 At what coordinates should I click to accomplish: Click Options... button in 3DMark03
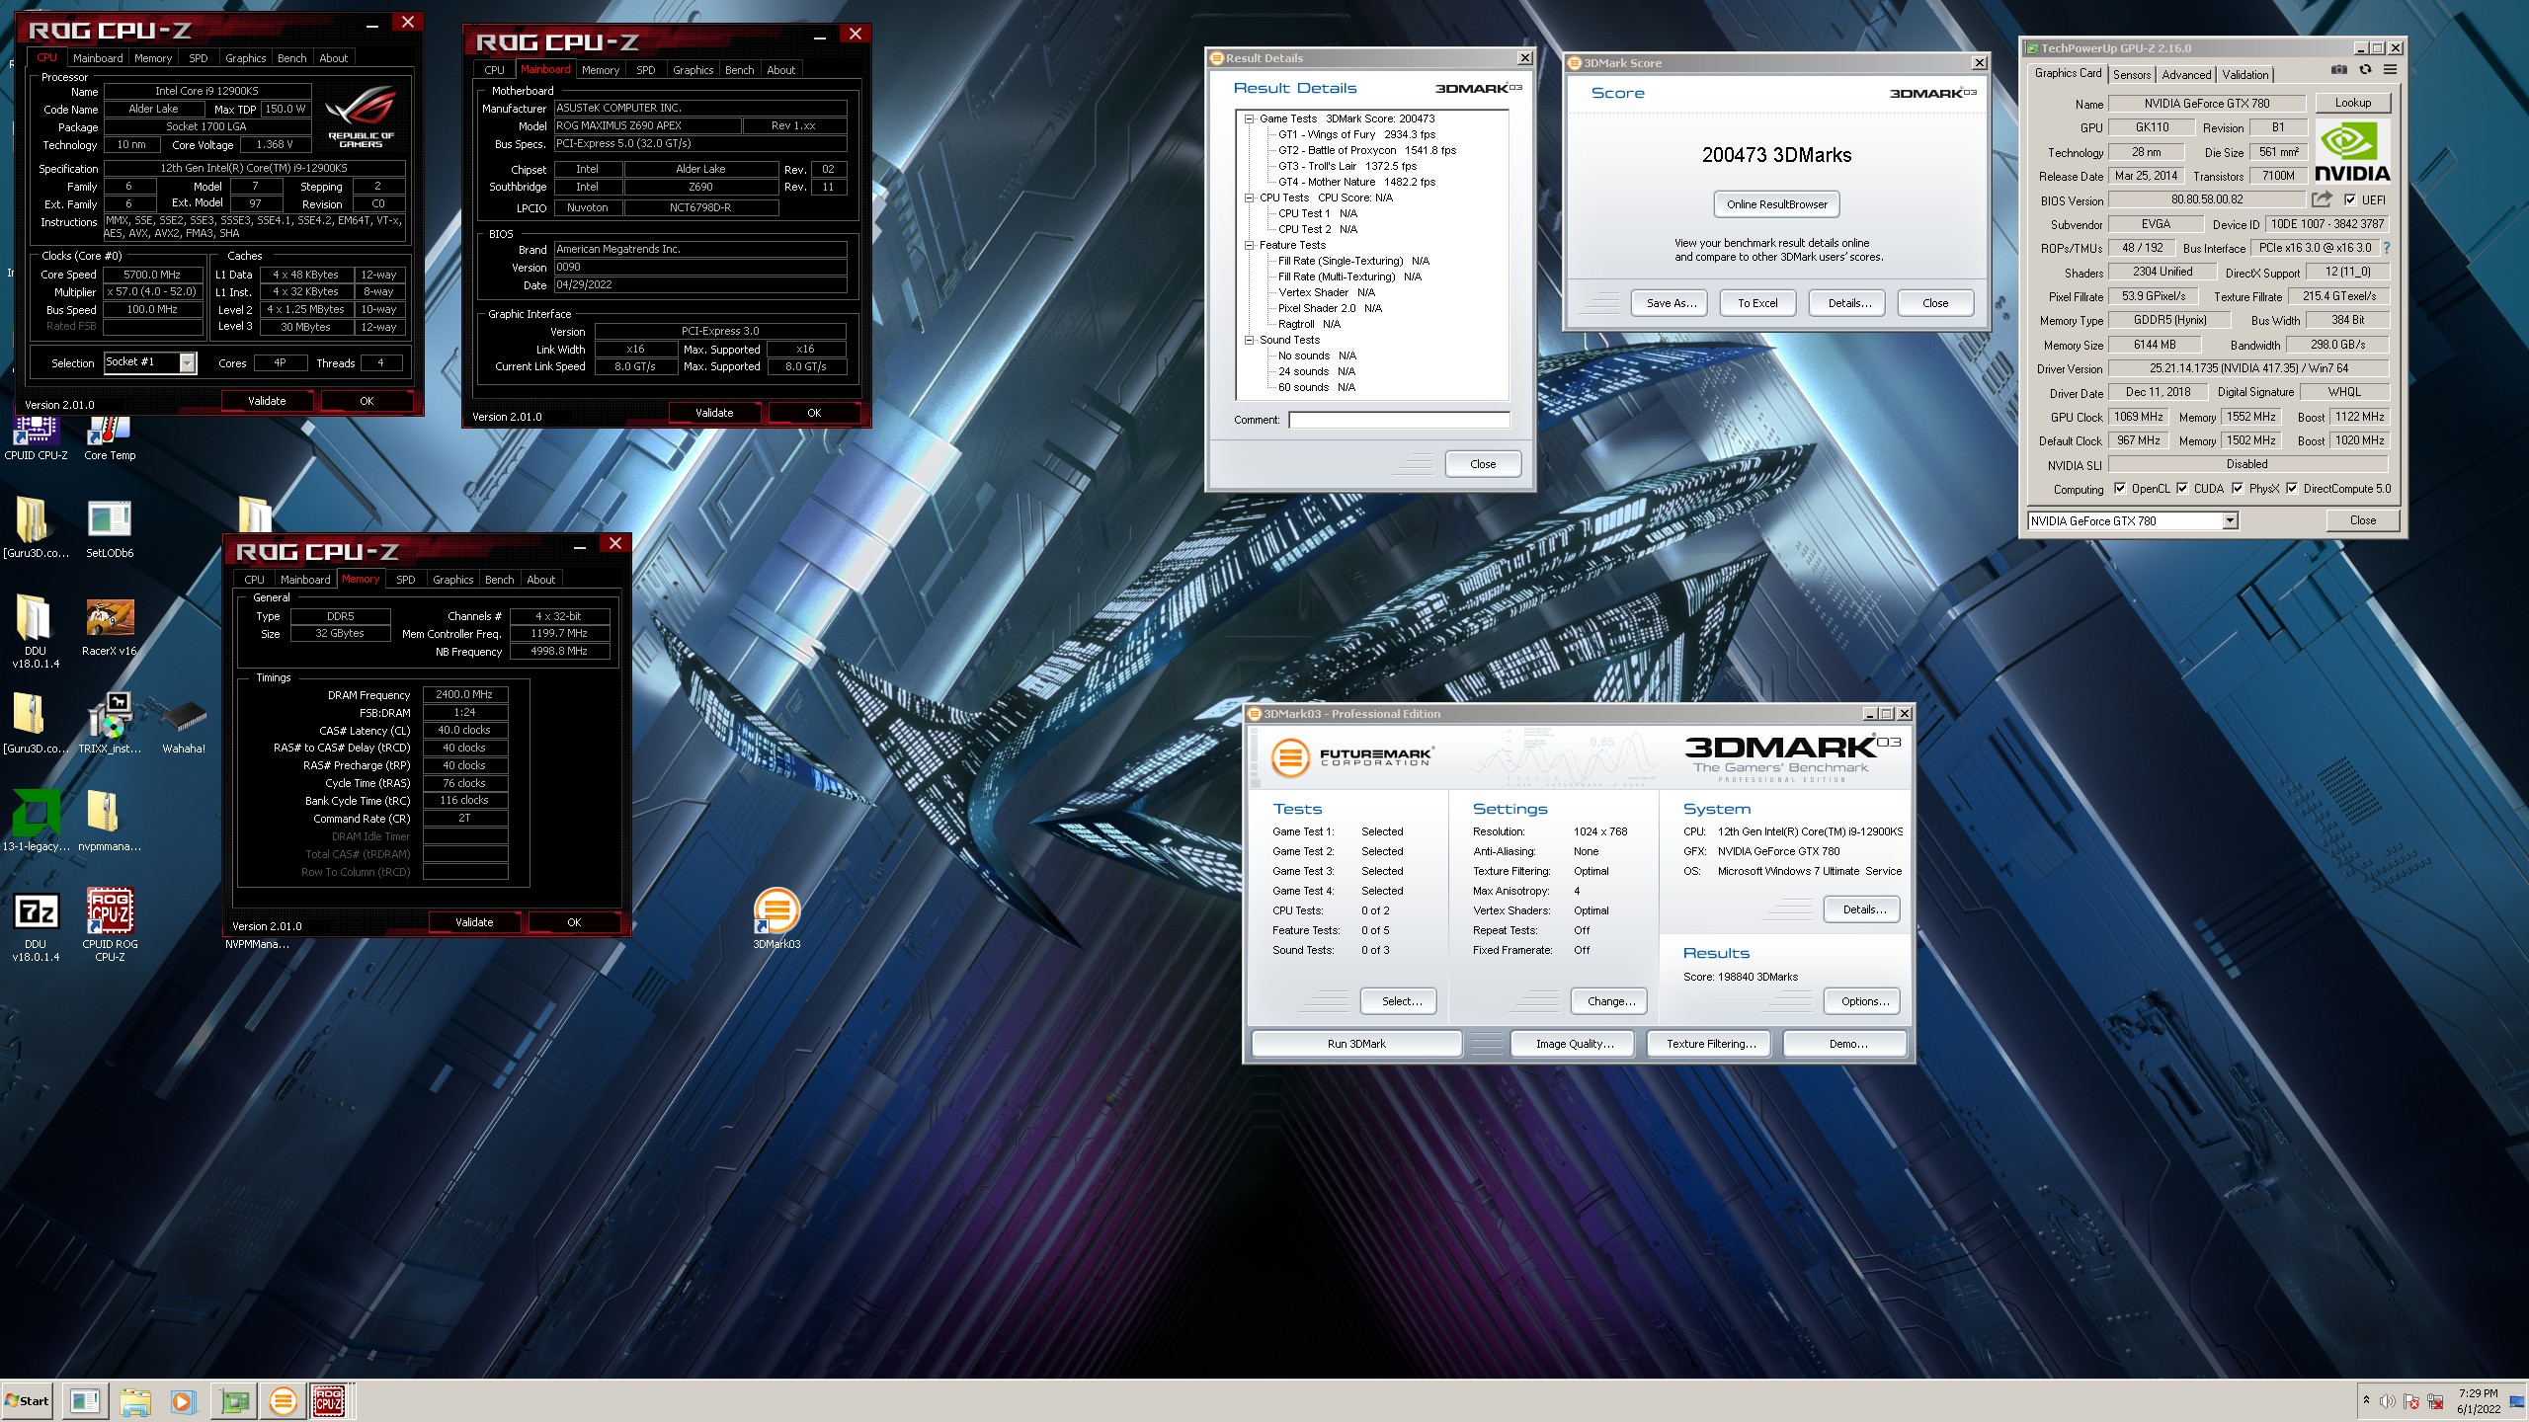[x=1864, y=1001]
